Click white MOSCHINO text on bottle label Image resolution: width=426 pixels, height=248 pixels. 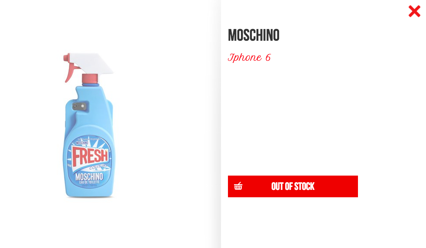[x=89, y=177]
